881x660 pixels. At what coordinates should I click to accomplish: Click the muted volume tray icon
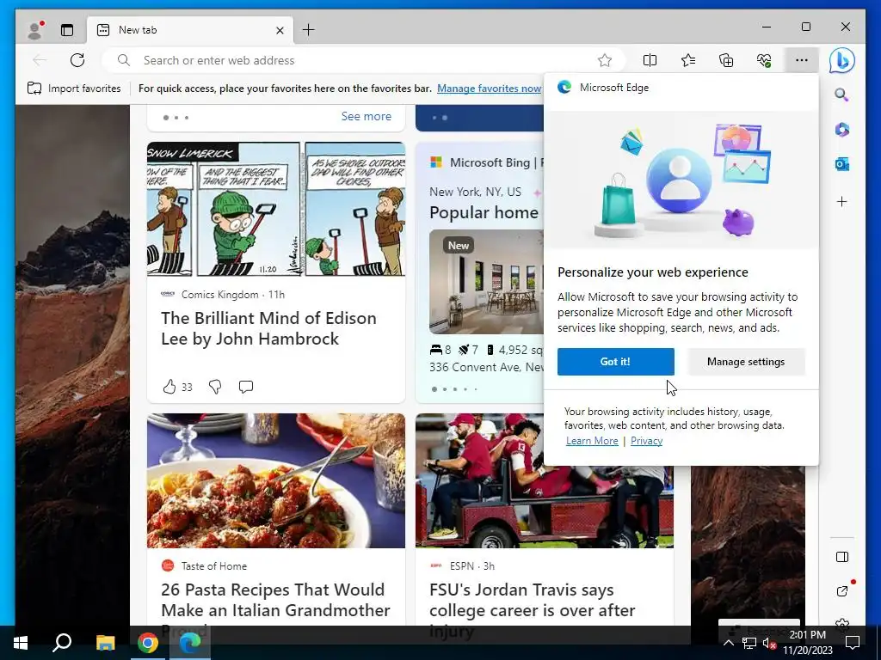(769, 643)
